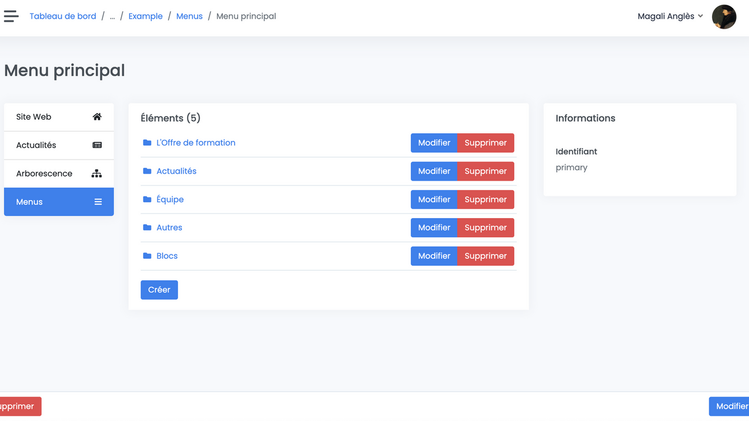Open the Autres element link
This screenshot has width=749, height=421.
(x=169, y=228)
